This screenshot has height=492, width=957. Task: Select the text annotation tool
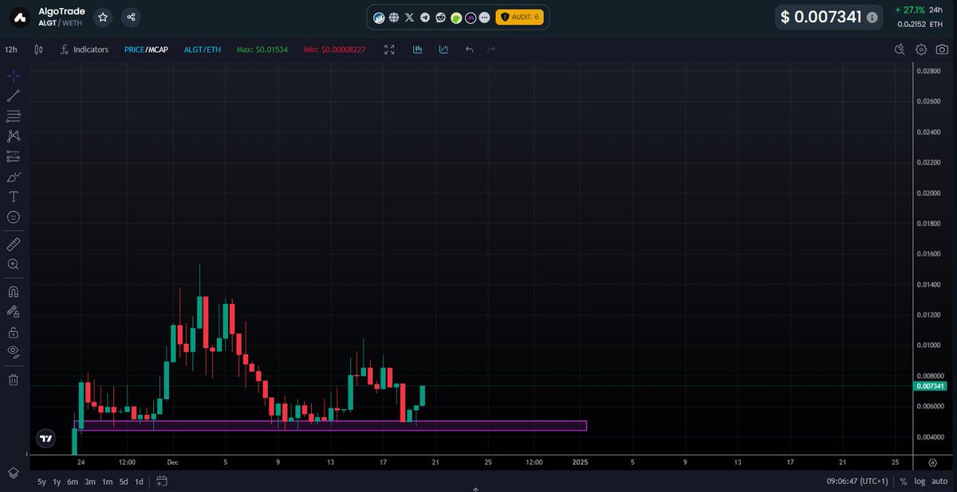(14, 197)
